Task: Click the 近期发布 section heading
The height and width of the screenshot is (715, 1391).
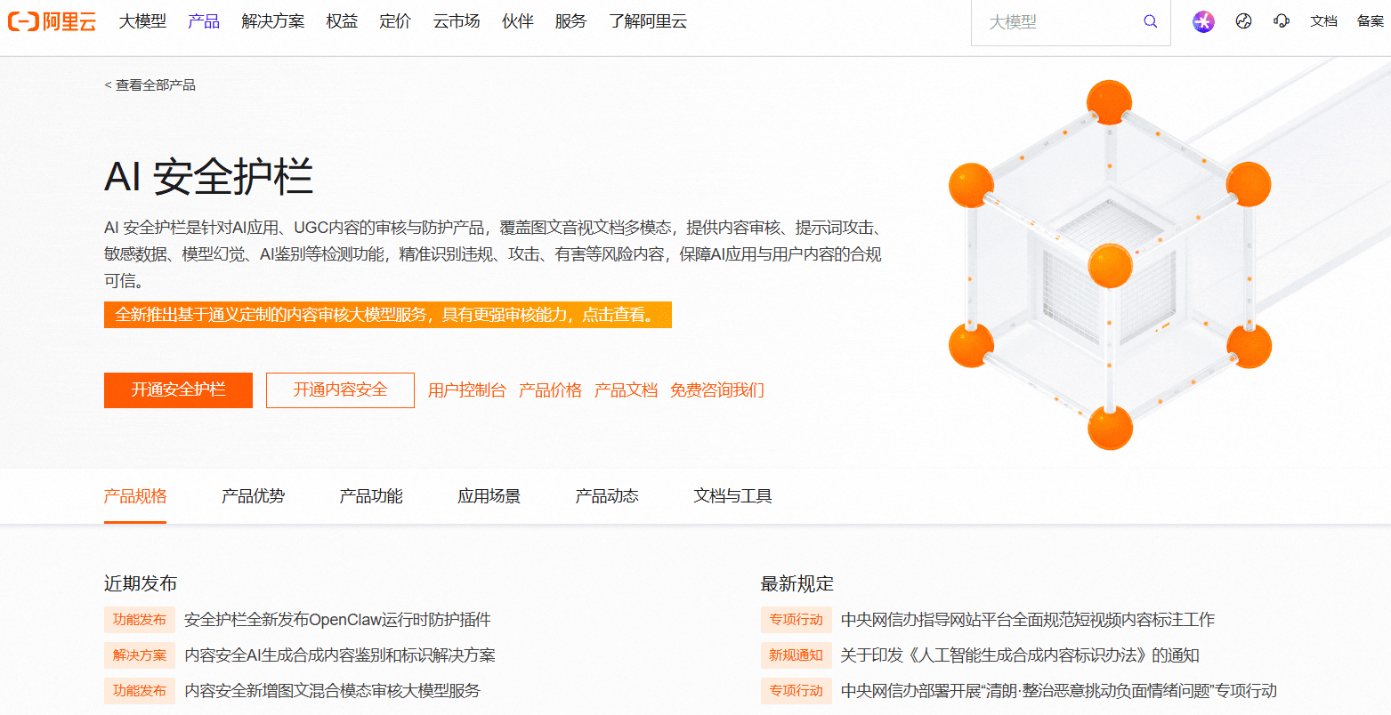Action: 141,583
